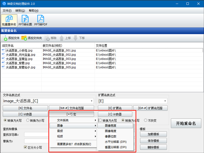Click the 添加文件夹 toolbar icon
204x153 pixels.
pos(24,38)
